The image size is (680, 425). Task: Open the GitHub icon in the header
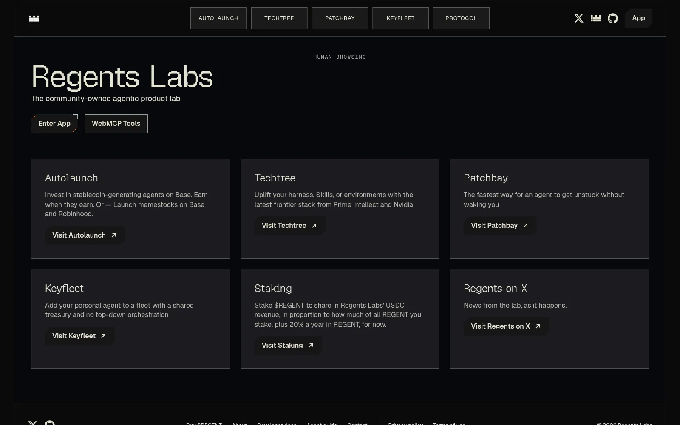613,18
